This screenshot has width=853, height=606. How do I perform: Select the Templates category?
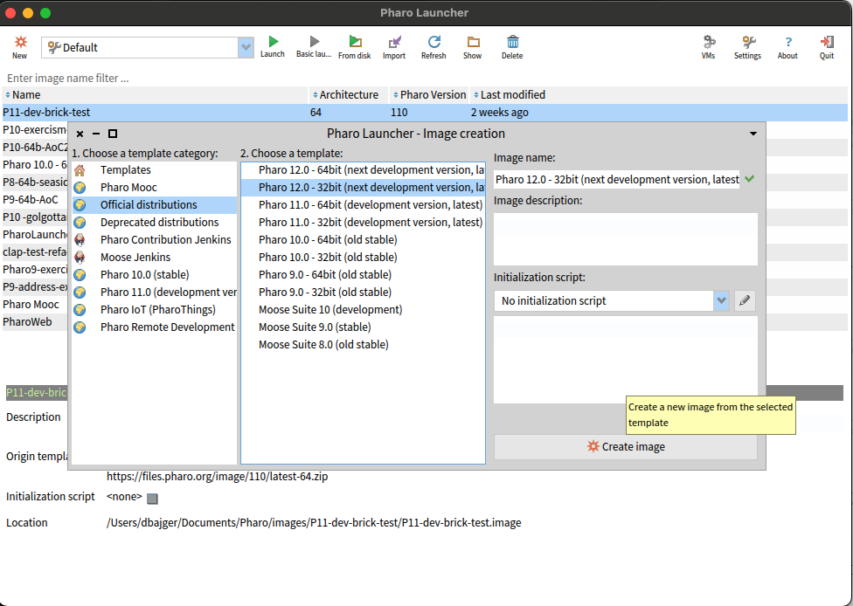pos(154,170)
